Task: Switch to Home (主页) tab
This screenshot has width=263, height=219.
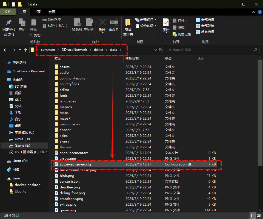Action: point(23,12)
